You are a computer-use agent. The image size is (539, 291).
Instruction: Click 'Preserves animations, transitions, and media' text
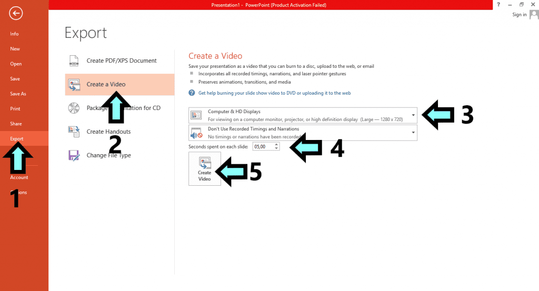click(244, 82)
